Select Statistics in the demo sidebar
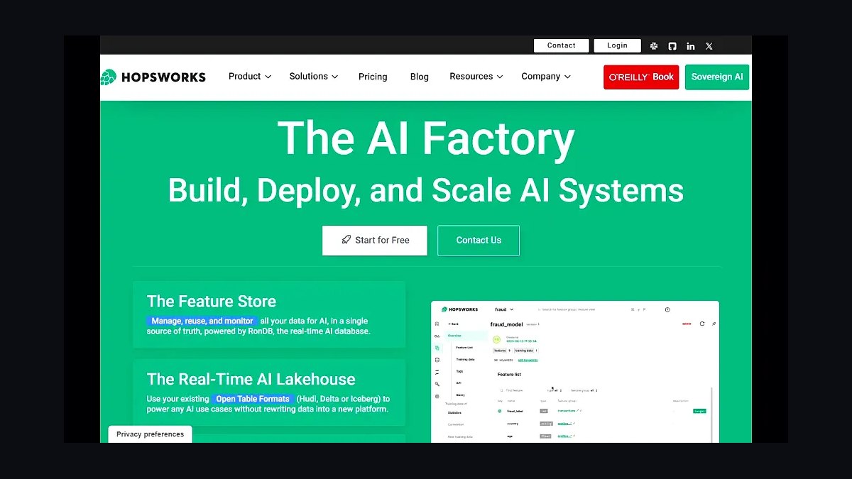This screenshot has height=479, width=852. (x=454, y=413)
